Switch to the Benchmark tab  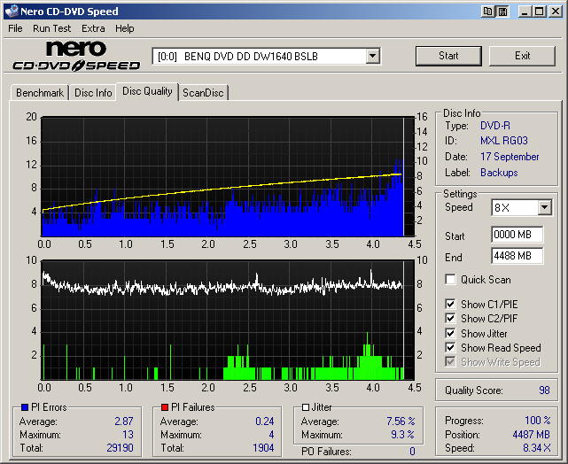[x=40, y=93]
